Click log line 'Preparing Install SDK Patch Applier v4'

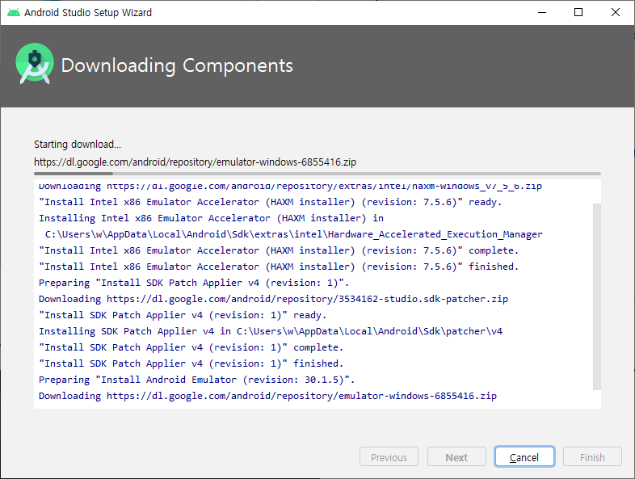(x=194, y=283)
